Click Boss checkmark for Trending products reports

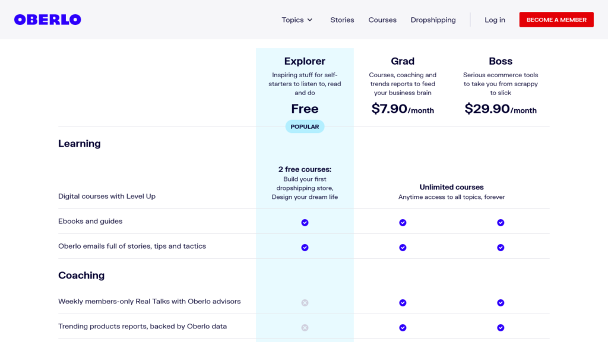click(x=501, y=328)
